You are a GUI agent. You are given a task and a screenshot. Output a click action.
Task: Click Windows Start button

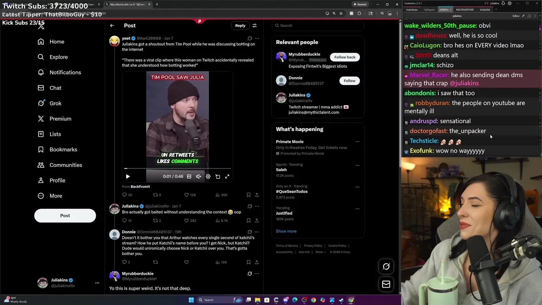[x=191, y=300]
